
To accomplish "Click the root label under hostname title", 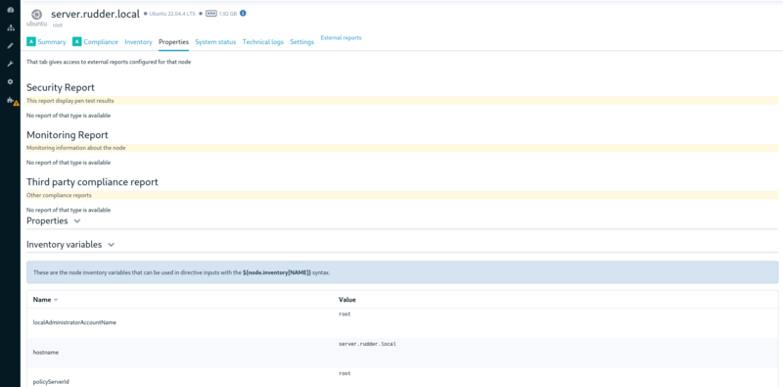I will point(58,25).
